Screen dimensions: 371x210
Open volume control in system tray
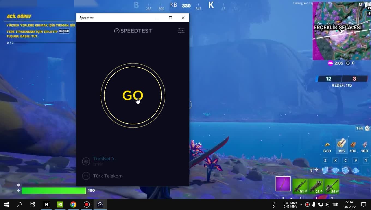[x=327, y=204]
